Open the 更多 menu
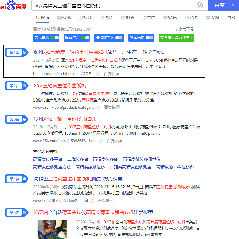This screenshot has height=239, width=239. click(231, 18)
